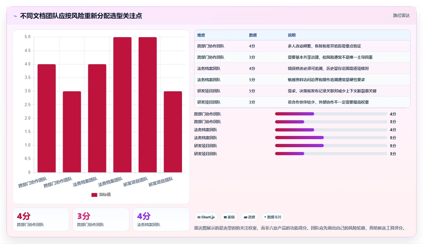
Task: Click the 3.0 chart bar for 跨部门协作团队
Action: pyautogui.click(x=72, y=132)
